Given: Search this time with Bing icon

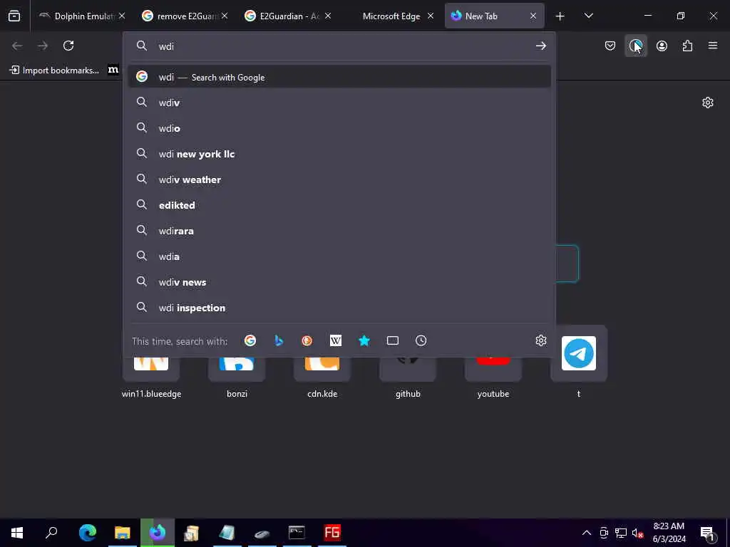Looking at the screenshot, I should 279,340.
